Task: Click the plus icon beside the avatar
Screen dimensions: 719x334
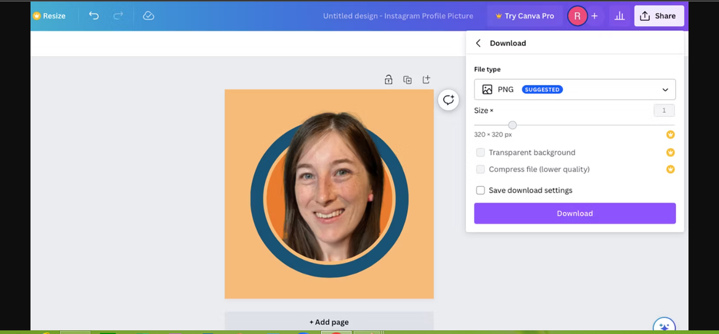Action: tap(594, 16)
